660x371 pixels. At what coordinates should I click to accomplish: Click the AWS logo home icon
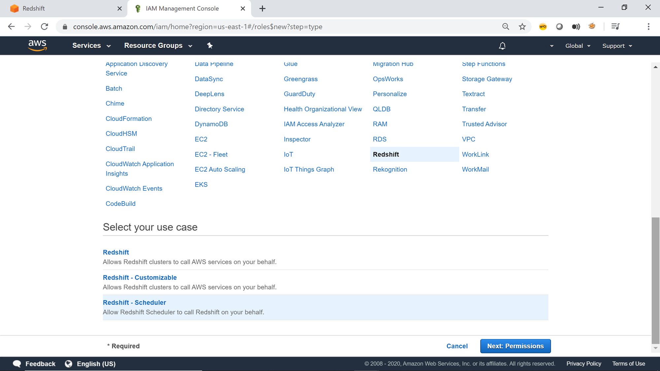(x=37, y=46)
